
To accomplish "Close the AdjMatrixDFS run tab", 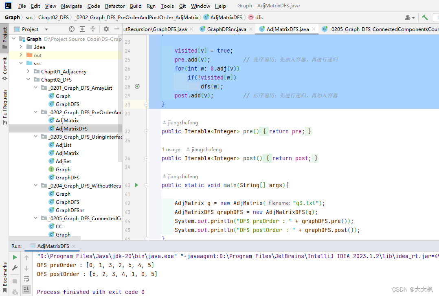I will (74, 246).
